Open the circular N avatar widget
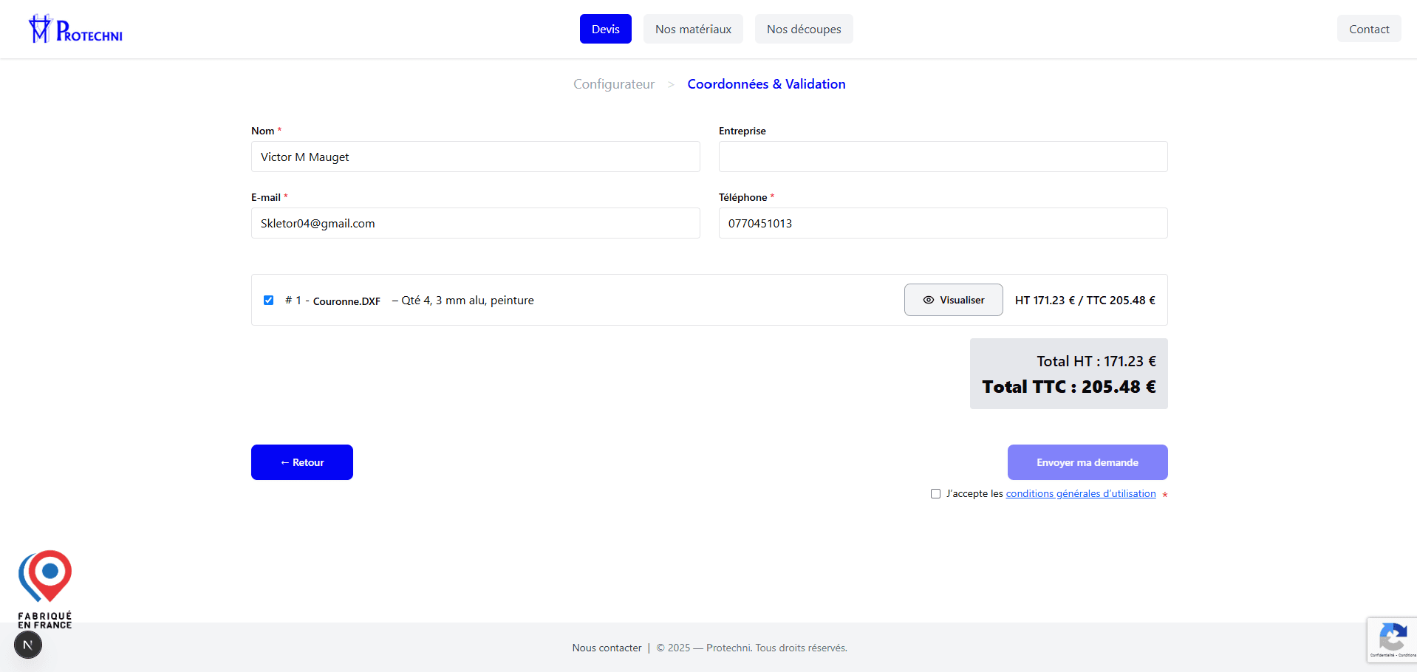Viewport: 1417px width, 672px height. (27, 644)
